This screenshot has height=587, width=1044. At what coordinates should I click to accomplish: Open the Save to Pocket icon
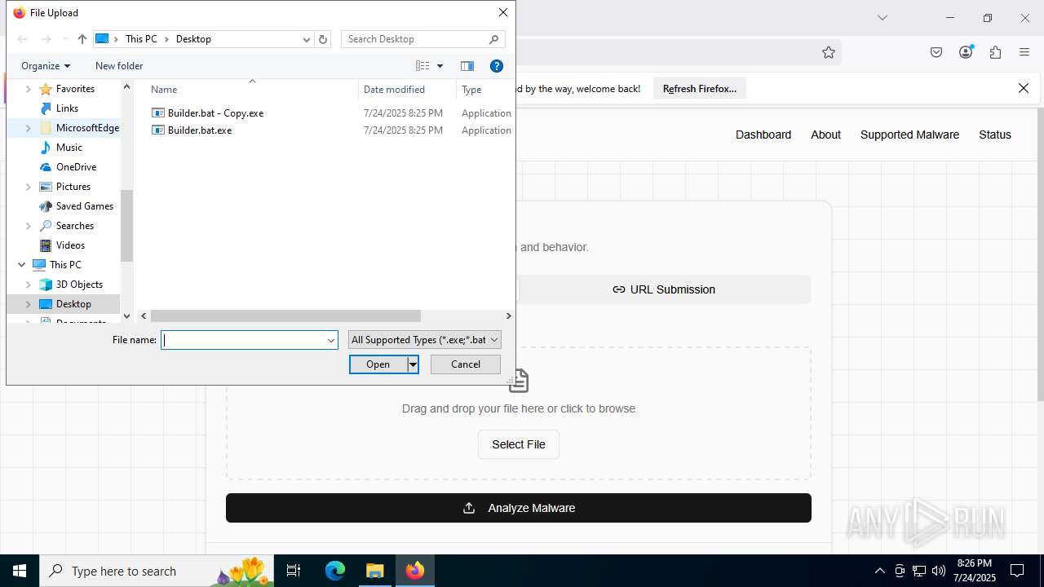click(936, 52)
